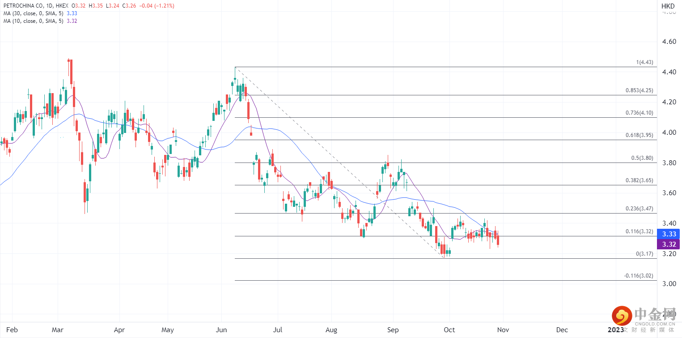Viewport: 682px width, 338px height.
Task: Click the 4.00 price axis label
Action: click(669, 133)
